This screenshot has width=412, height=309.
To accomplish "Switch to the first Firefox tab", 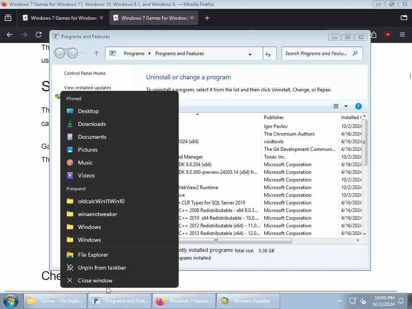I will 63,18.
